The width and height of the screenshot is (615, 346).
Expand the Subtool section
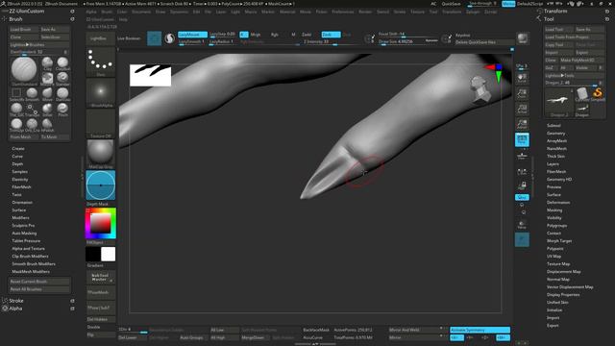(553, 126)
